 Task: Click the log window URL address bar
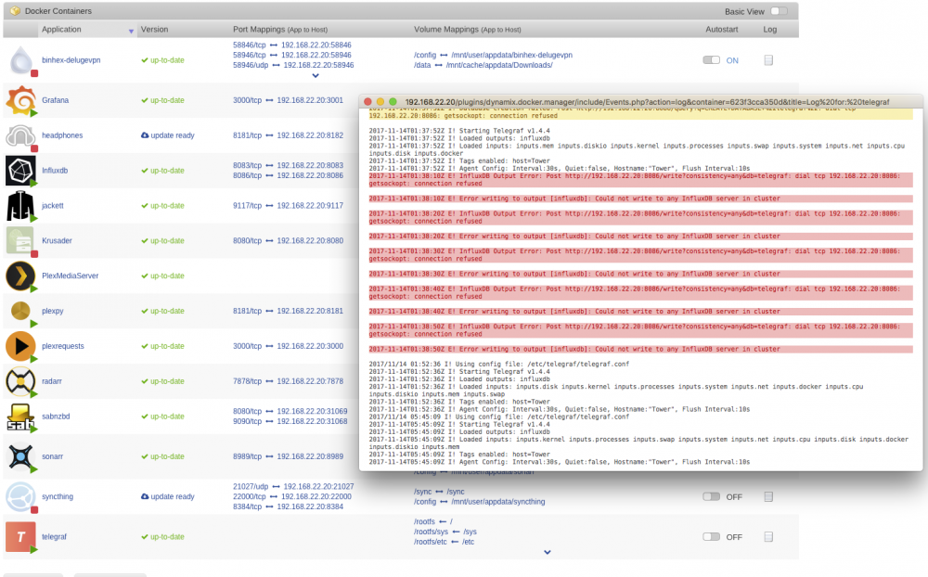[647, 102]
